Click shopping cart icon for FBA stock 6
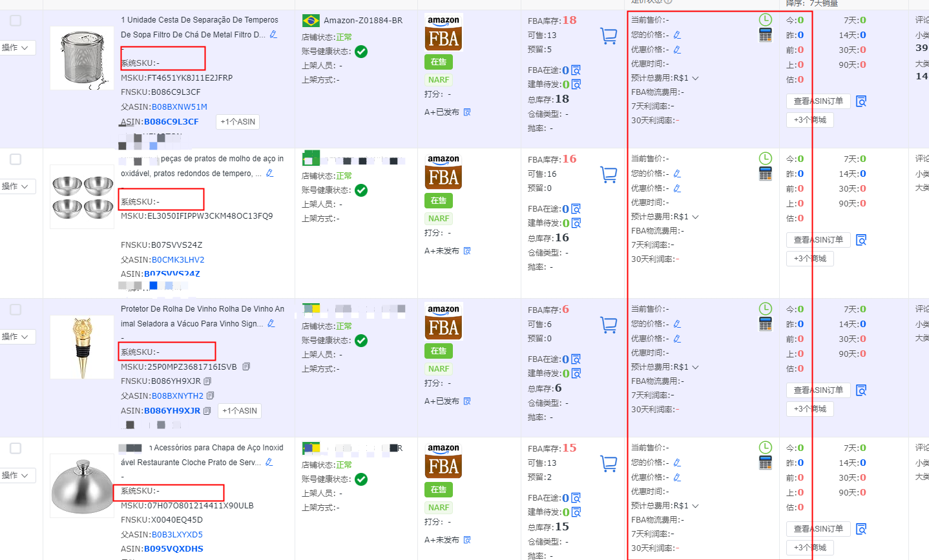Image resolution: width=929 pixels, height=560 pixels. tap(609, 325)
